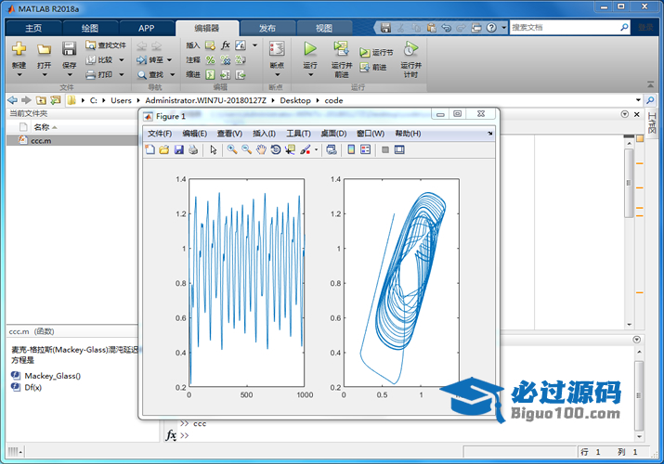Toggle the Zoom Out tool in Figure toolbar
The image size is (664, 464).
246,149
